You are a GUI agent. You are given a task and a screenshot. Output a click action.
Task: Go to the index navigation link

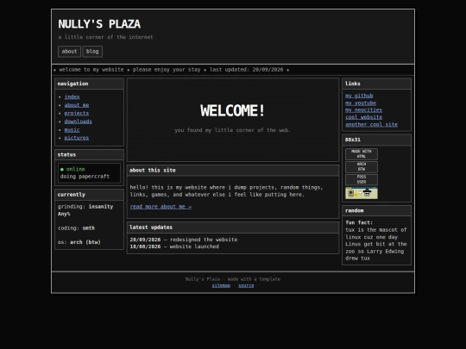coord(72,97)
